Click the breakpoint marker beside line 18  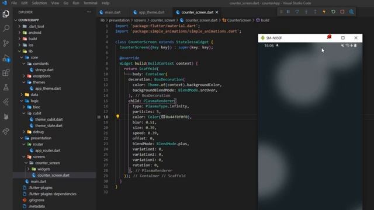pyautogui.click(x=99, y=117)
